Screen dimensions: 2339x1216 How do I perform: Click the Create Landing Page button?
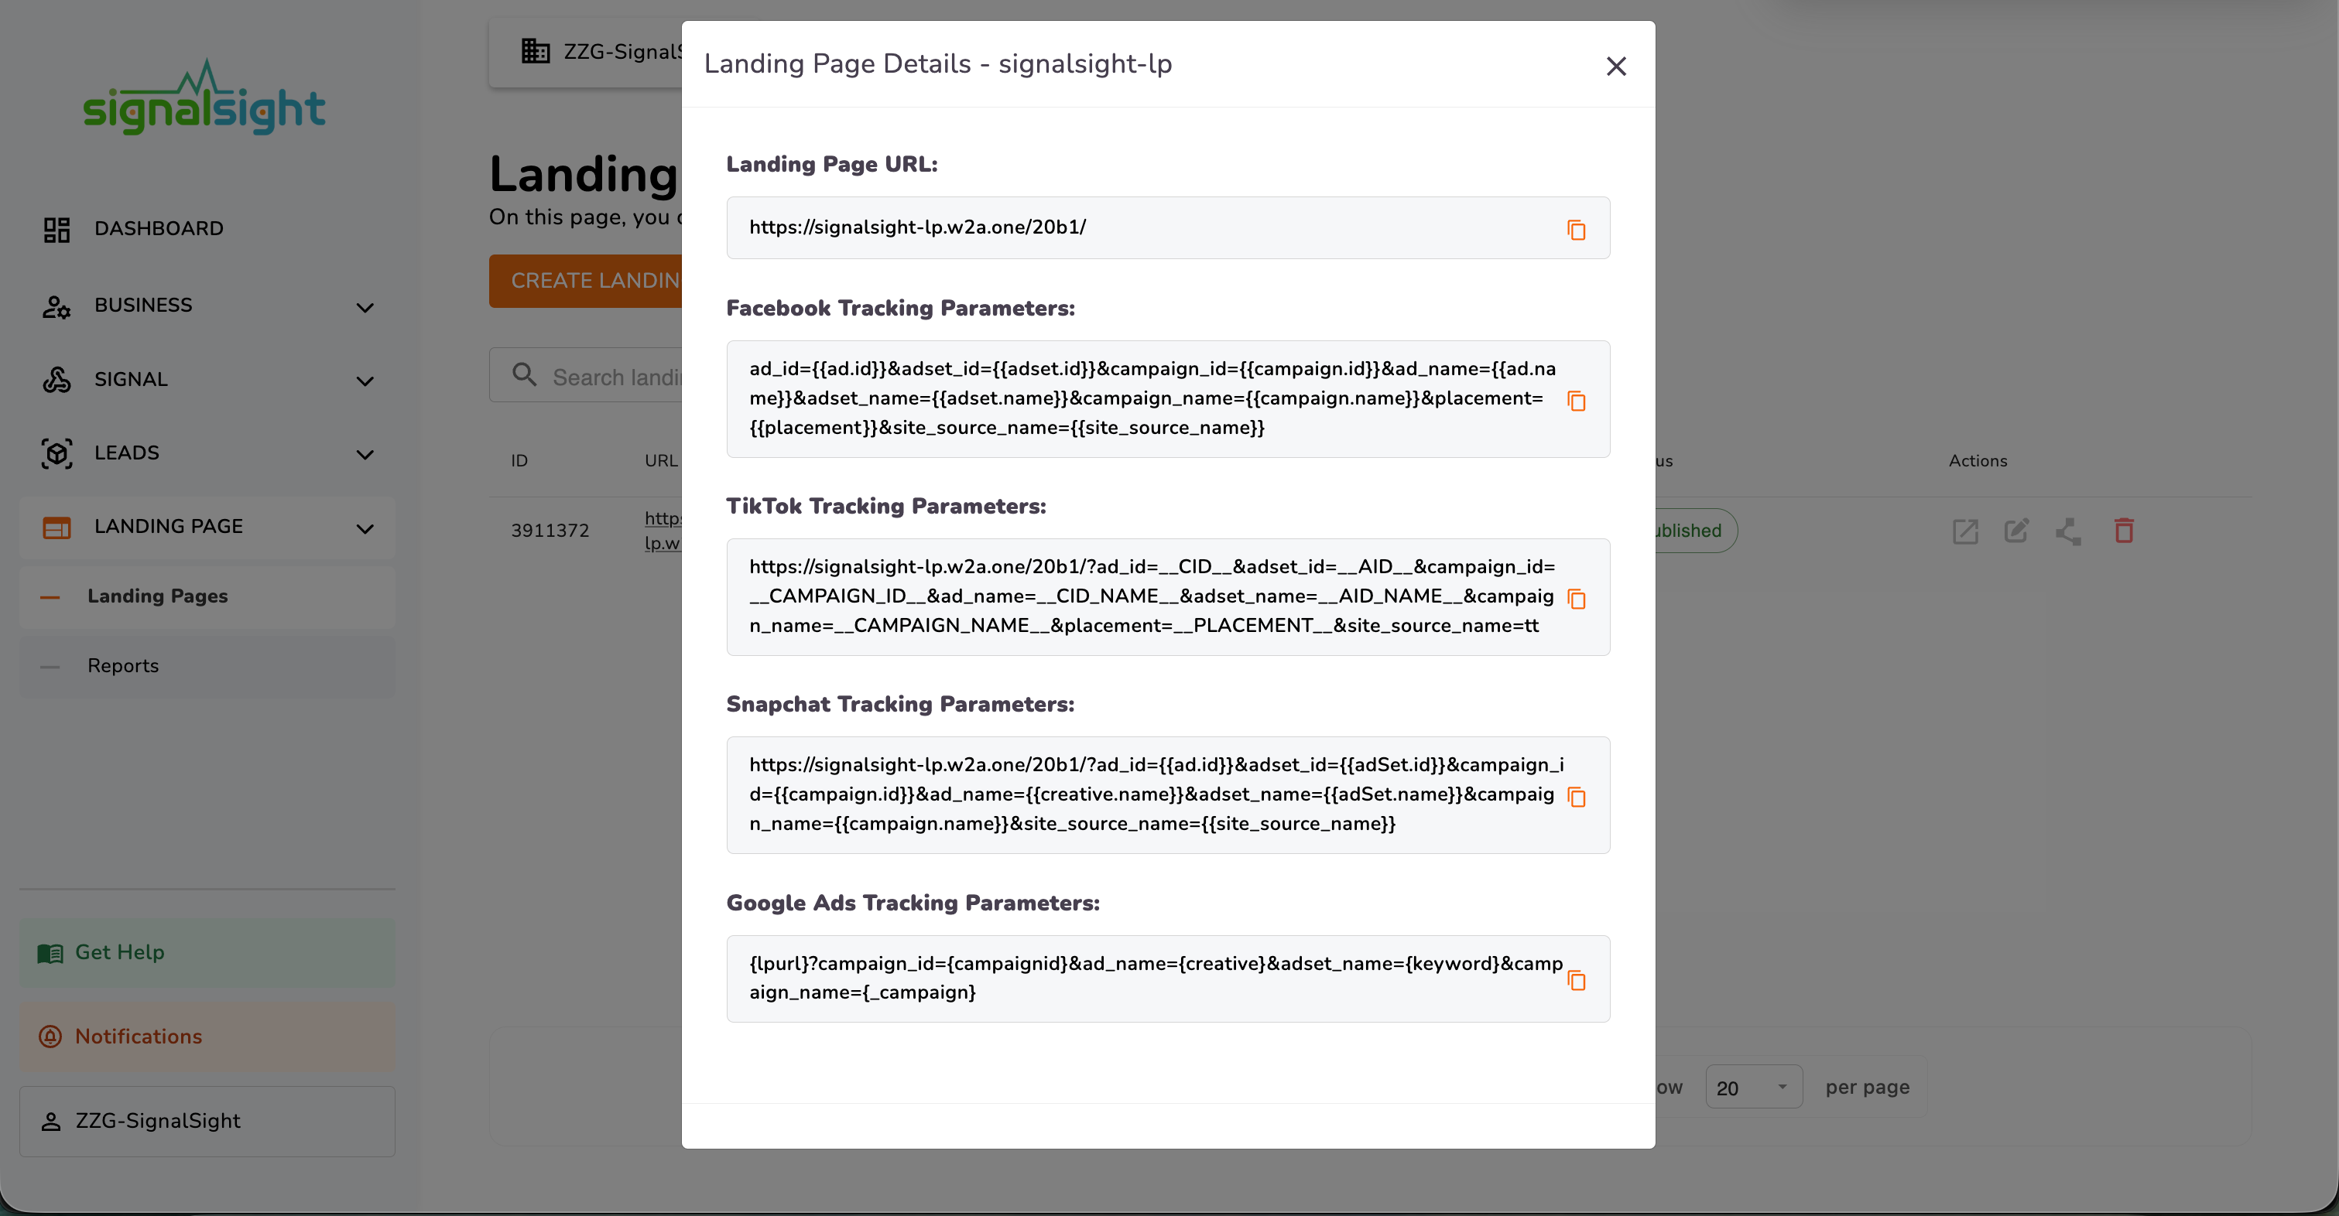[x=586, y=280]
